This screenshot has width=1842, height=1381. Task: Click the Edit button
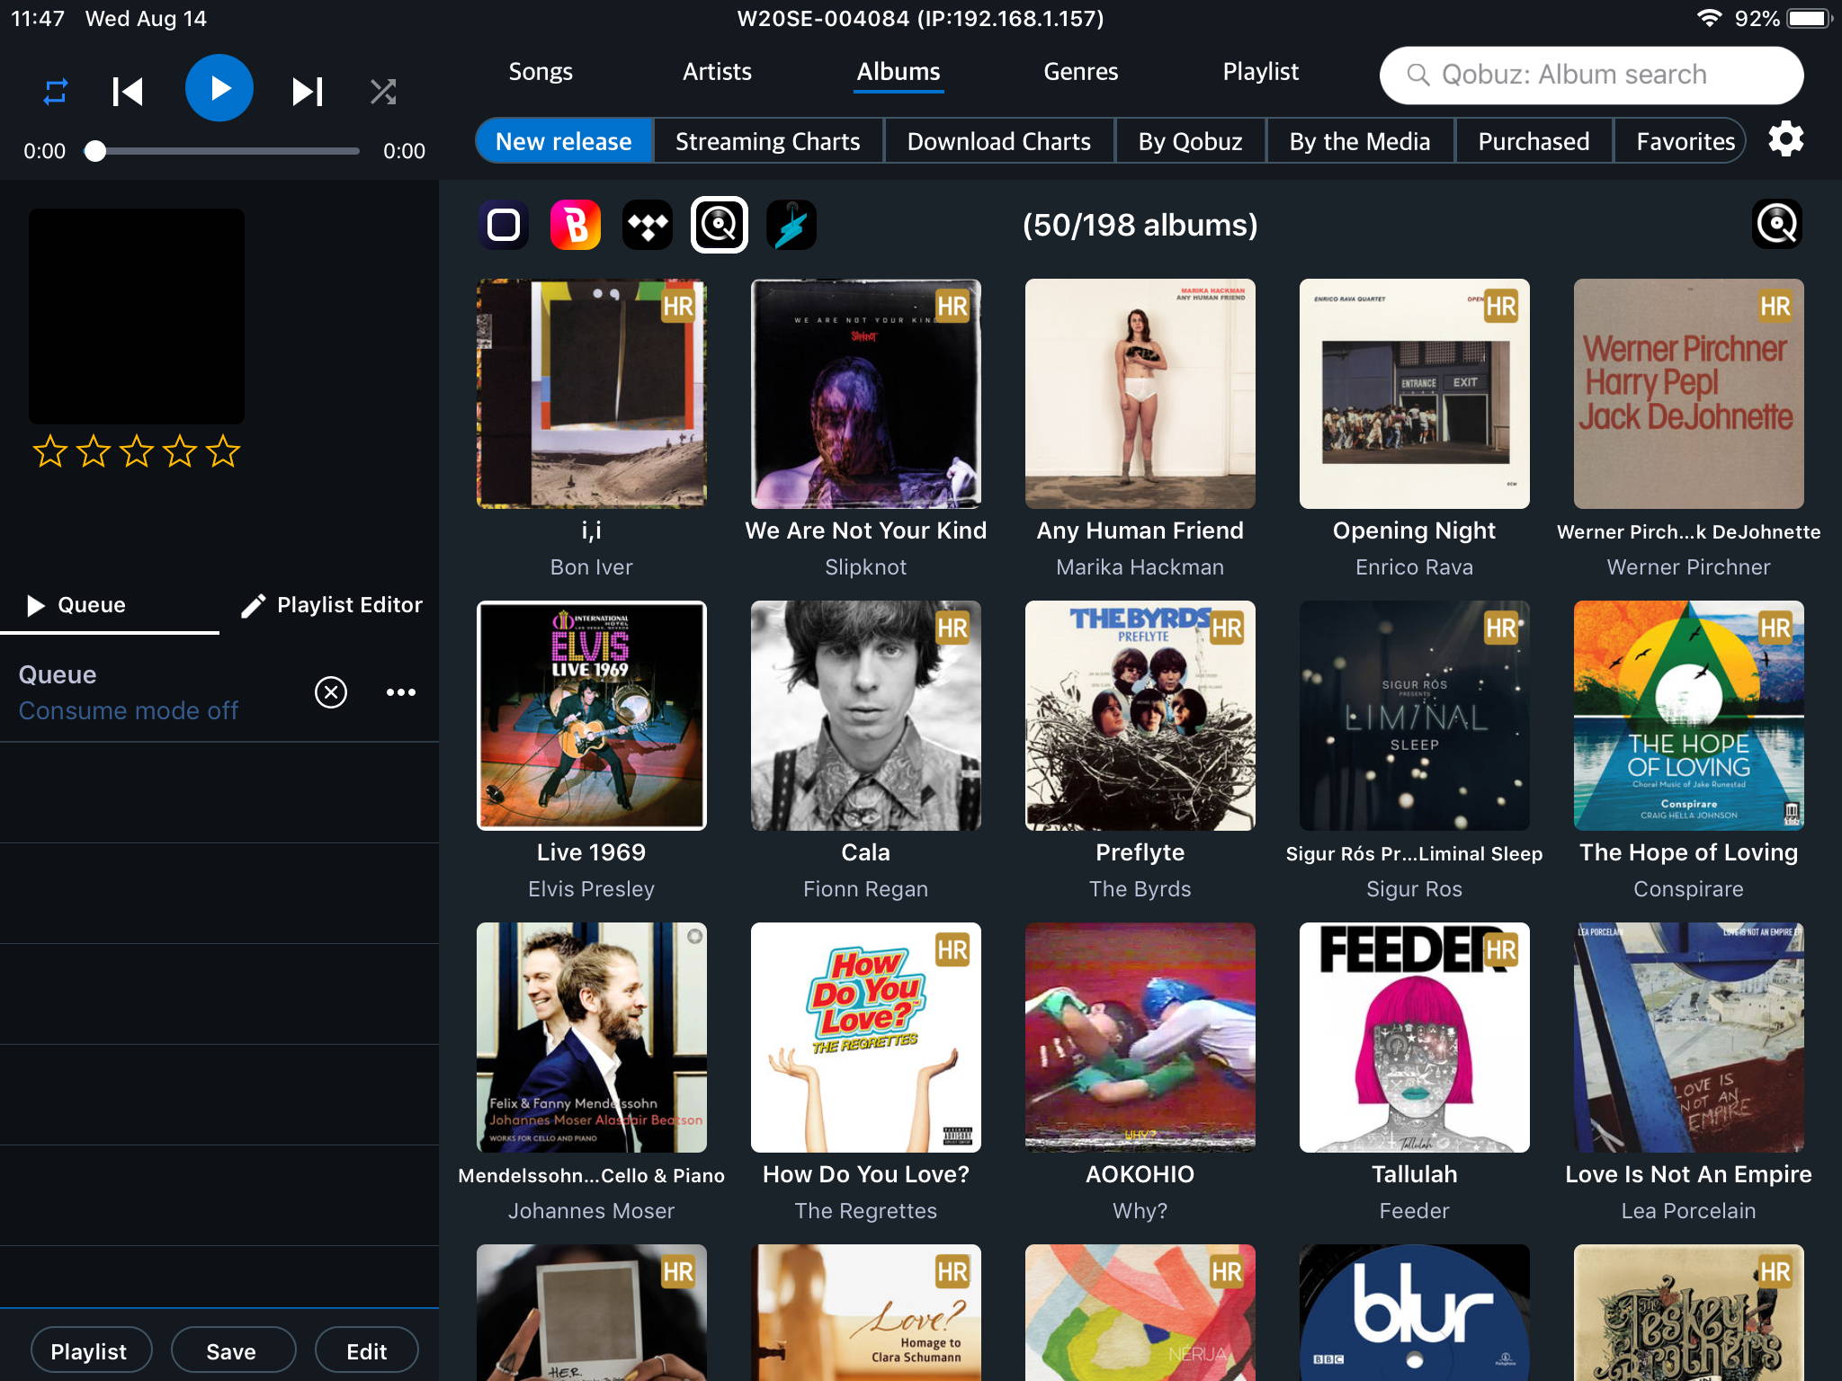[367, 1351]
